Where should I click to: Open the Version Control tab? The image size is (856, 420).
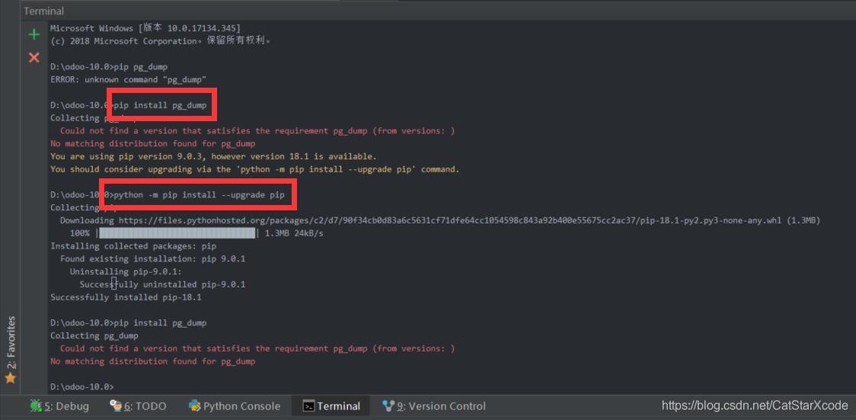[x=433, y=406]
